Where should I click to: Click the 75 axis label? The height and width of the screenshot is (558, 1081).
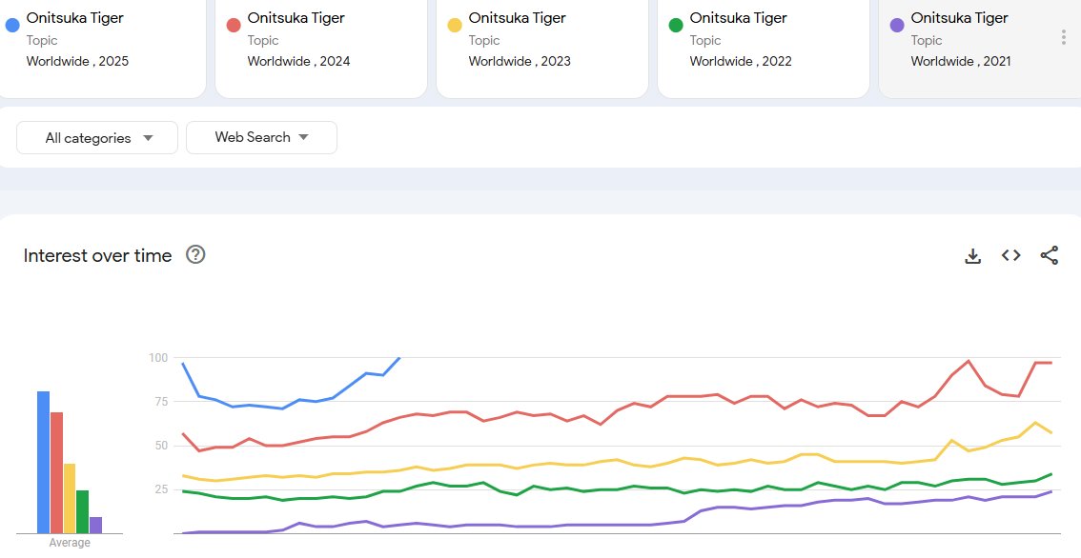click(x=161, y=402)
